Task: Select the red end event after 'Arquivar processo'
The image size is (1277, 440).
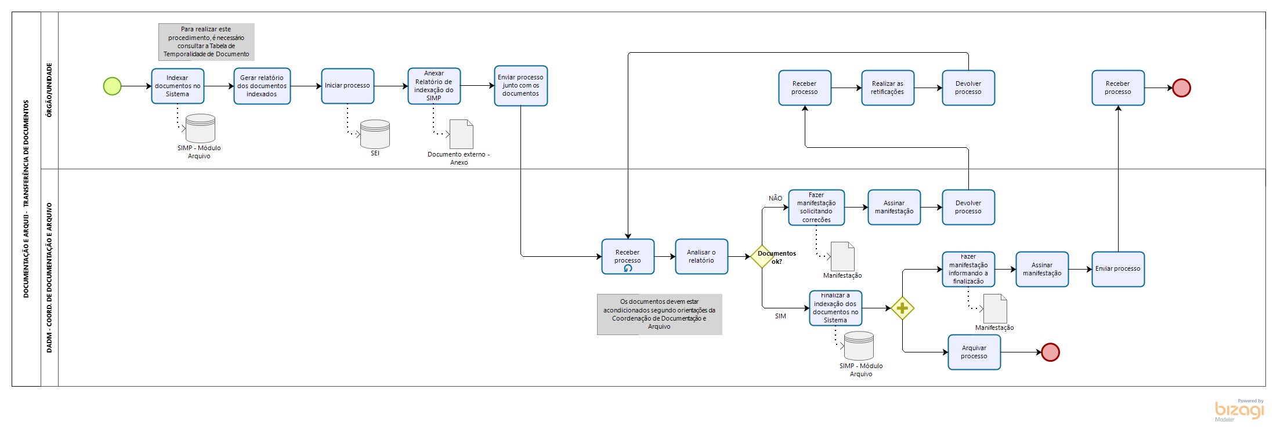Action: pyautogui.click(x=1050, y=352)
